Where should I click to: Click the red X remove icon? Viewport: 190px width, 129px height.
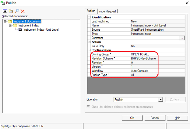tap(23, 11)
